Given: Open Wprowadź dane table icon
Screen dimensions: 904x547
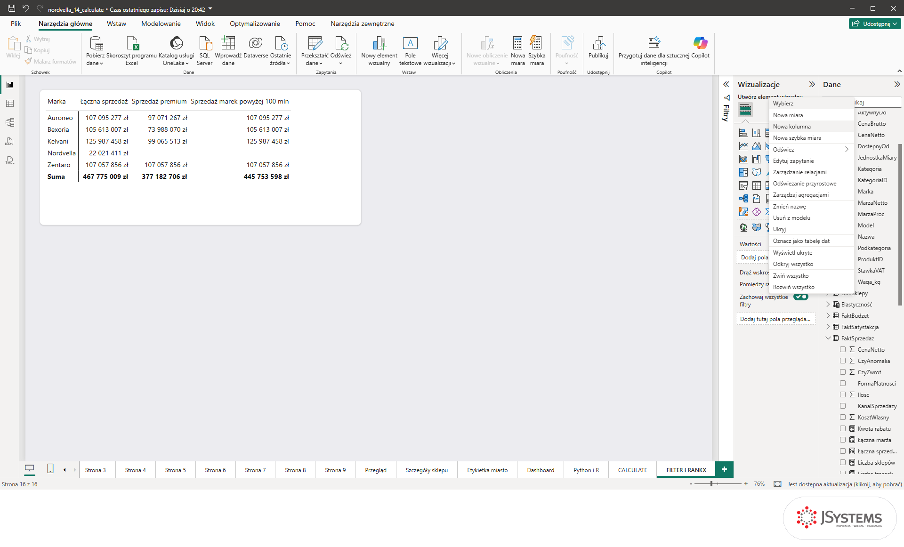Looking at the screenshot, I should (x=228, y=43).
